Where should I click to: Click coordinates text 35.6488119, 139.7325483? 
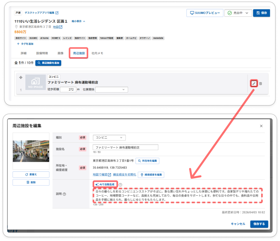pyautogui.click(x=109, y=168)
